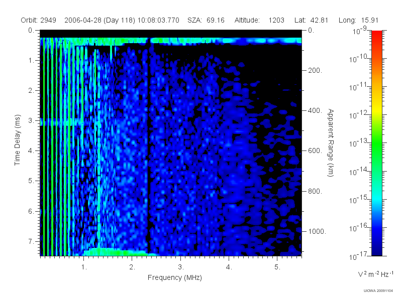
Task: Click the apparent range tick label 800.
Action: pyautogui.click(x=315, y=191)
